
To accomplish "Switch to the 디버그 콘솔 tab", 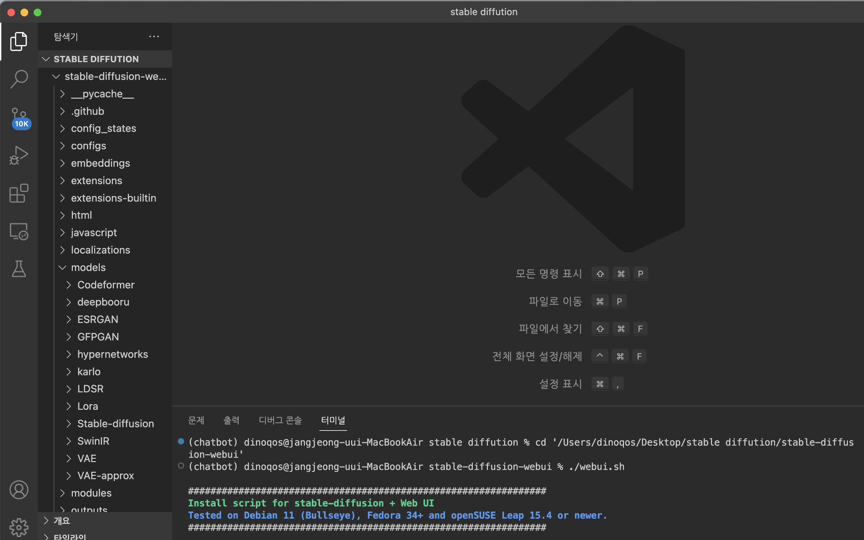I will pos(280,420).
